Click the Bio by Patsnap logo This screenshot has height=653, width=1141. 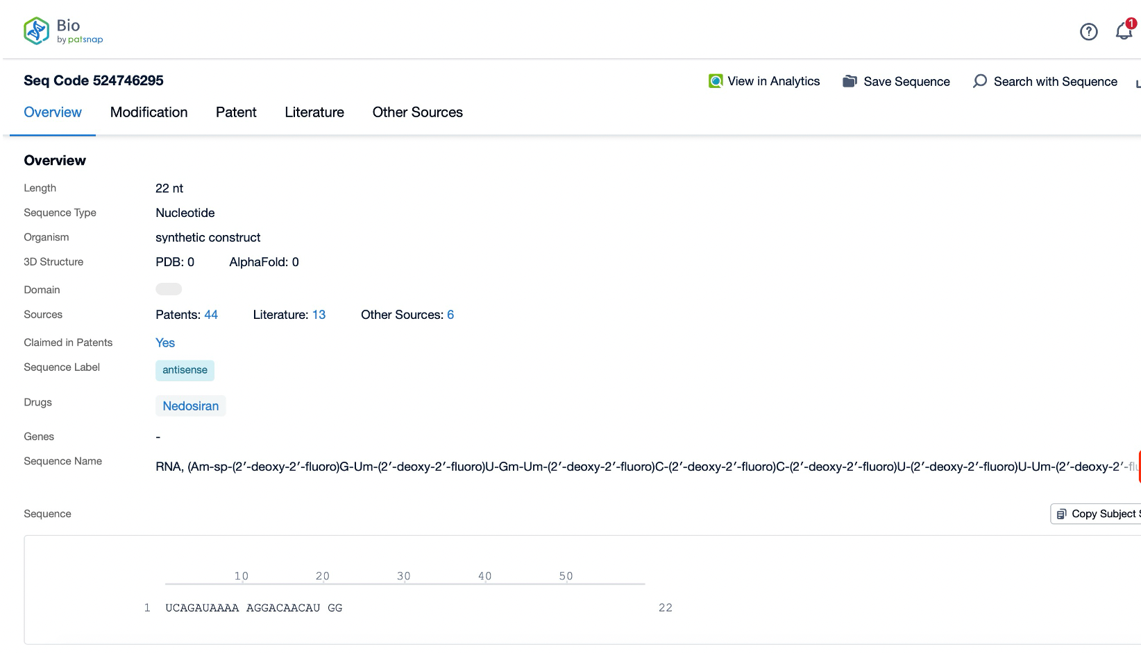tap(62, 31)
